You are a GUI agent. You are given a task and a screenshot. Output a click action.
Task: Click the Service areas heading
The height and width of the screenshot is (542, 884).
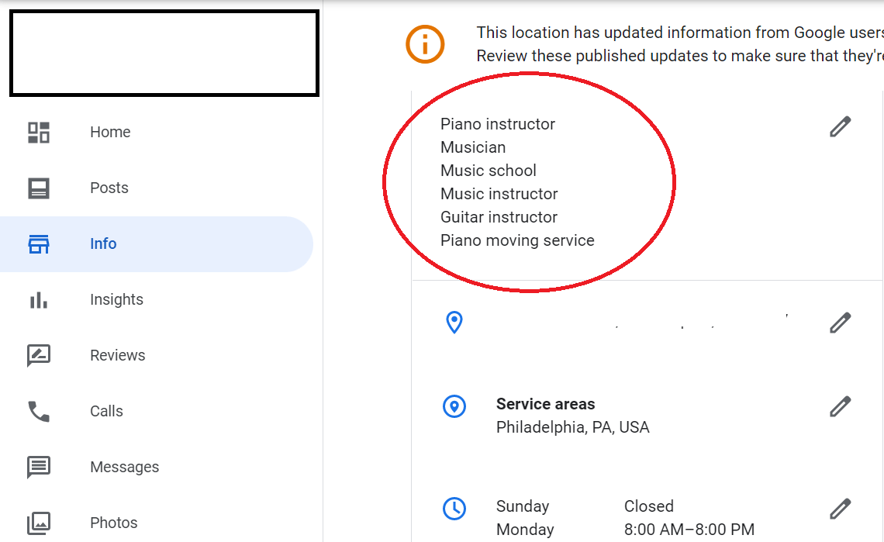point(545,405)
